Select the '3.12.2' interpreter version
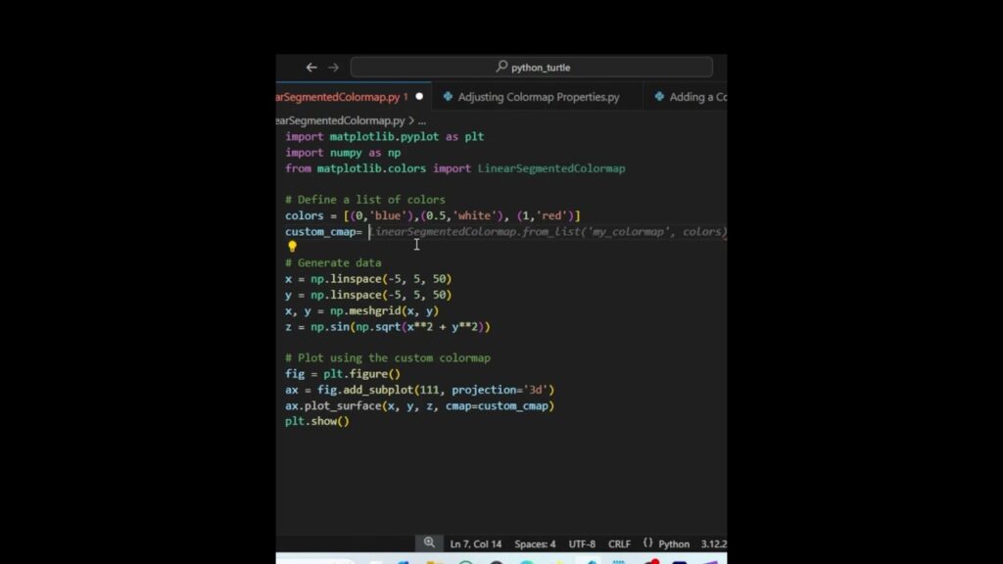1003x564 pixels. 714,544
